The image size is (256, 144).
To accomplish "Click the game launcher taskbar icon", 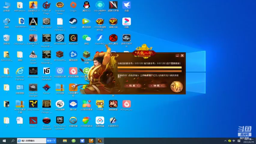I will click(100, 141).
